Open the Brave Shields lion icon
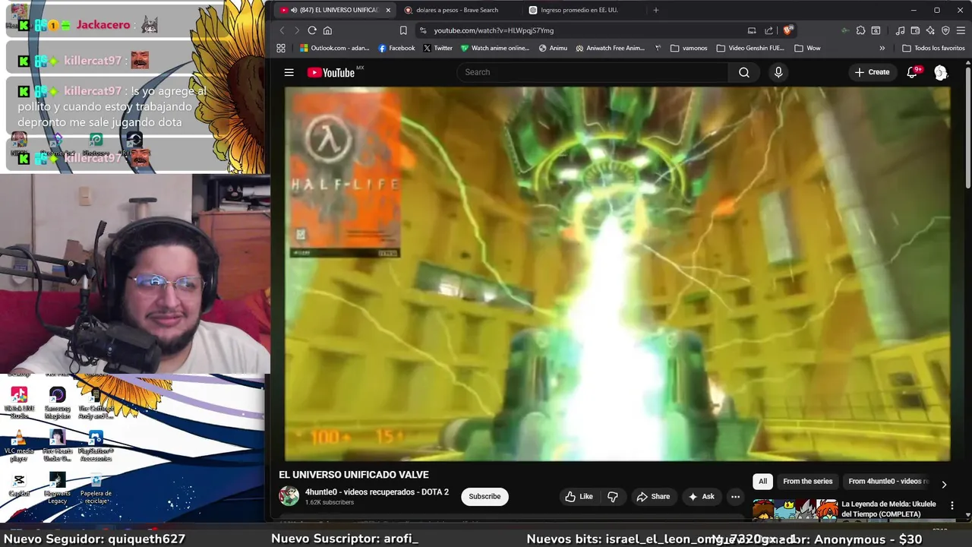This screenshot has width=972, height=547. pyautogui.click(x=788, y=30)
